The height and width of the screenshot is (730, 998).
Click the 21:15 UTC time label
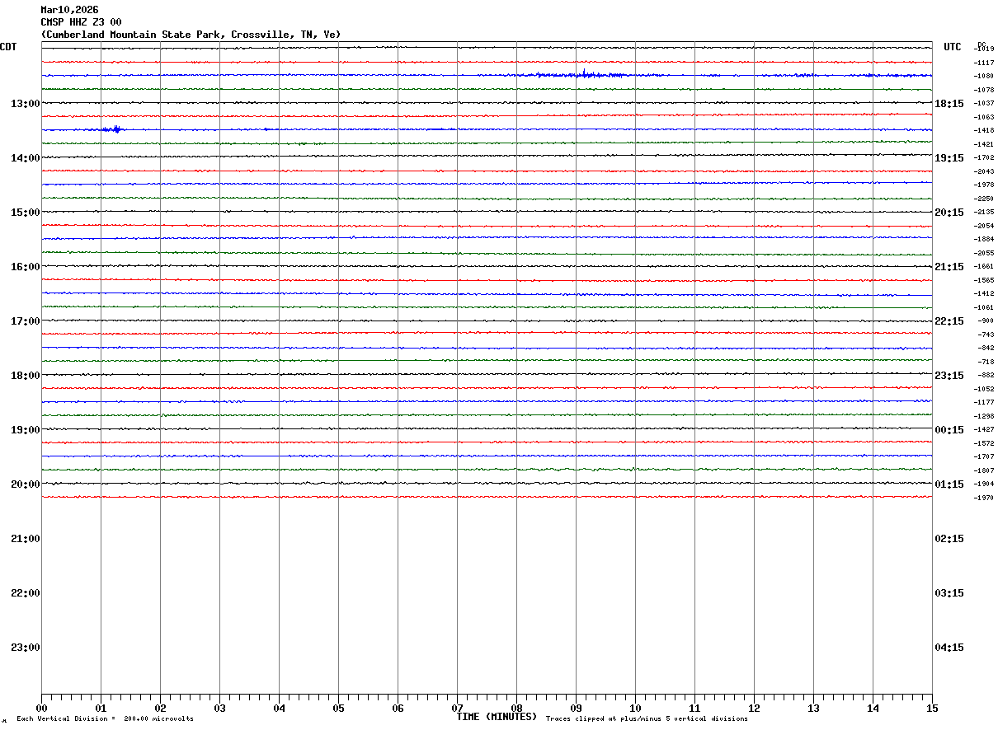click(949, 267)
